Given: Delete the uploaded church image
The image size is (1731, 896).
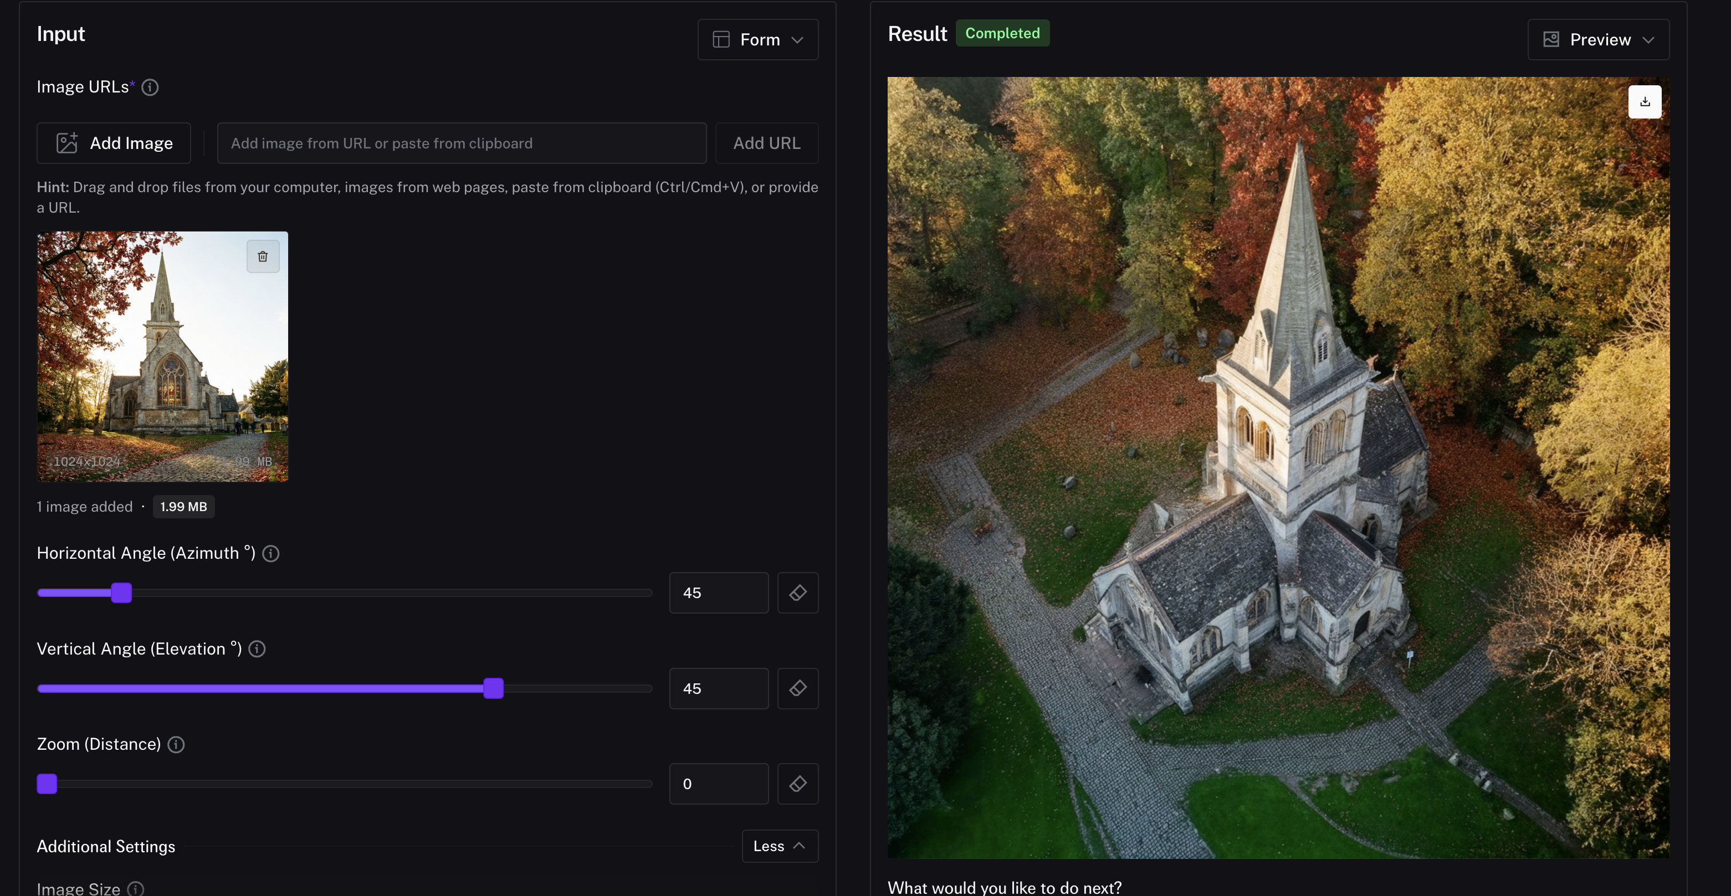Looking at the screenshot, I should (x=263, y=256).
